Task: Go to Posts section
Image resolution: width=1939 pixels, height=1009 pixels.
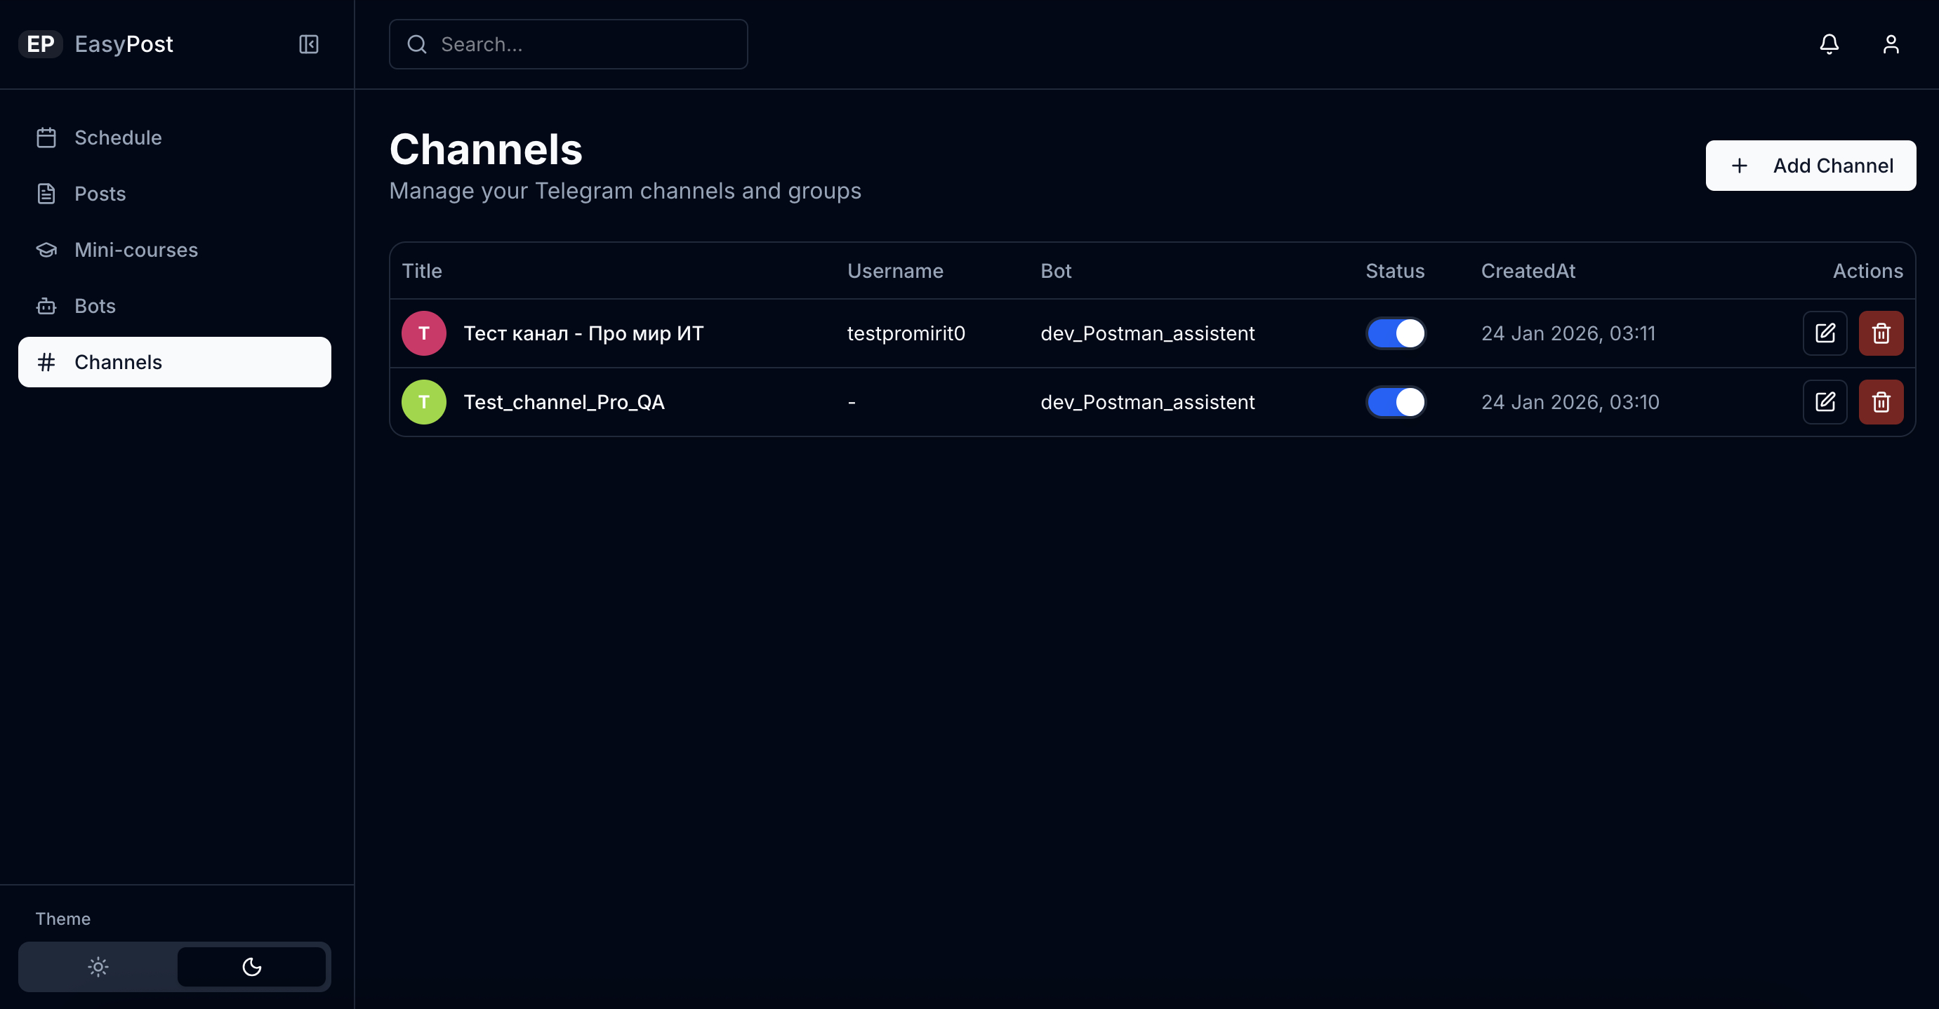Action: click(x=100, y=194)
